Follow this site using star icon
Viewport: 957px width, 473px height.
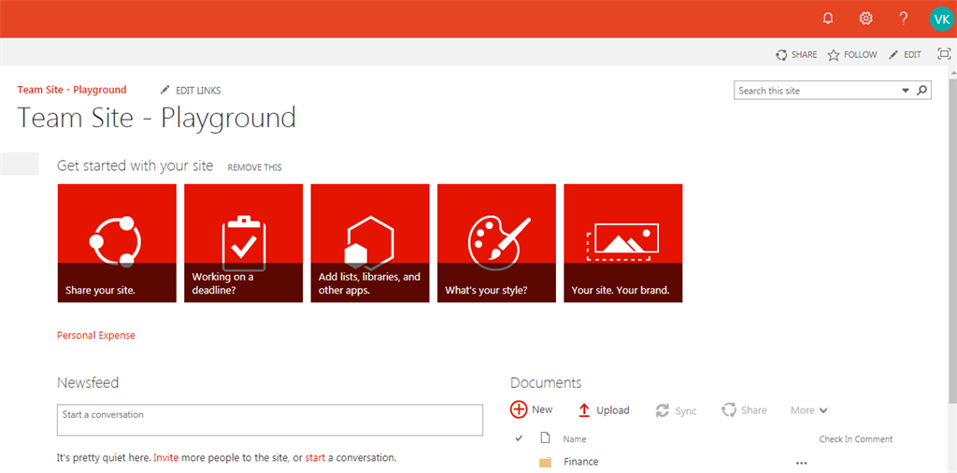pyautogui.click(x=834, y=55)
